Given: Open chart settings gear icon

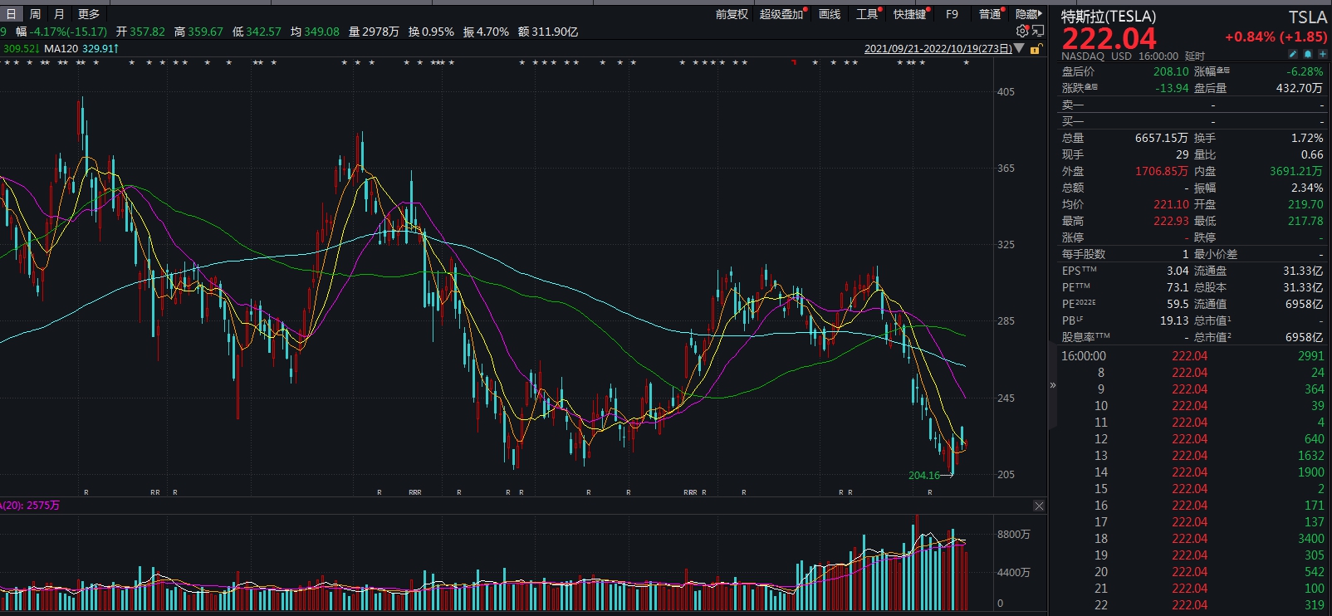Looking at the screenshot, I should pos(1022,32).
